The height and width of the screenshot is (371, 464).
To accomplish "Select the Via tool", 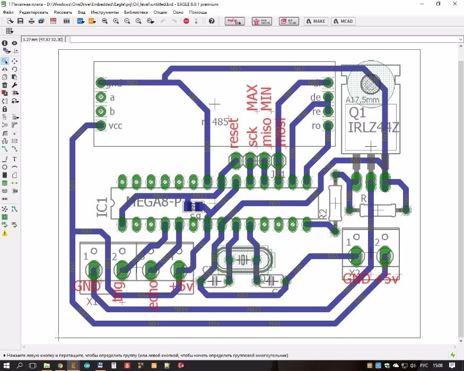I will point(5,183).
